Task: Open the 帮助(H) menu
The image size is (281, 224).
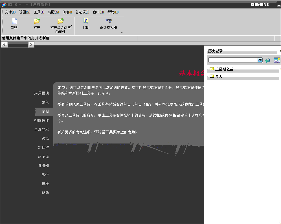Action: coord(113,12)
